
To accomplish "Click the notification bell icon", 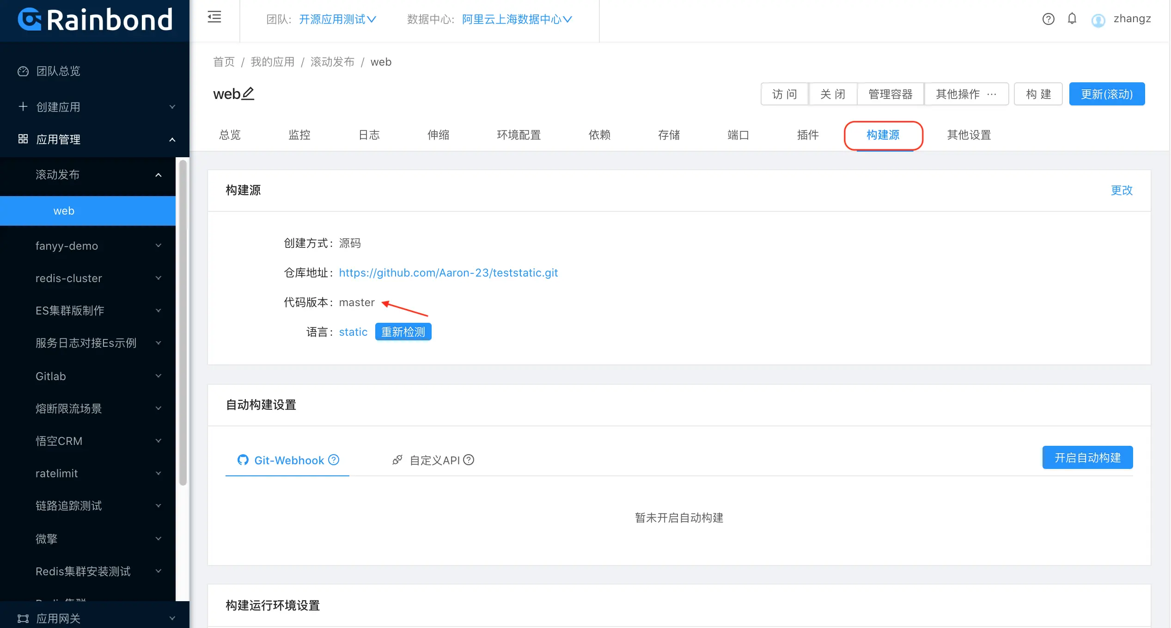I will point(1072,18).
